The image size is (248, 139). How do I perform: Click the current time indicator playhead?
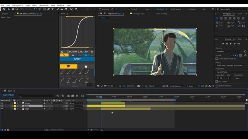point(101,97)
